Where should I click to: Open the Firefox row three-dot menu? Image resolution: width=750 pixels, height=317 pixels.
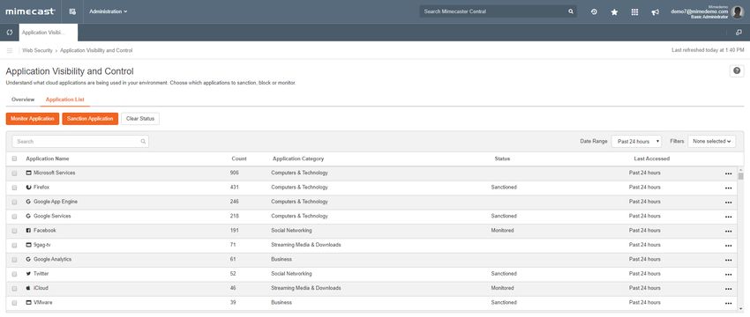click(x=728, y=188)
